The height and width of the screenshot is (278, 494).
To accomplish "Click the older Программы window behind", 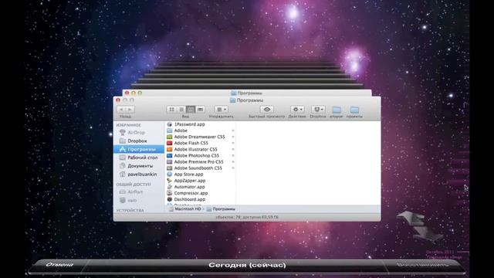I will pyautogui.click(x=247, y=93).
